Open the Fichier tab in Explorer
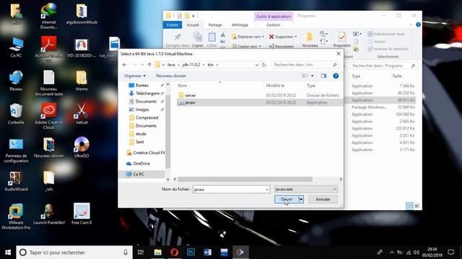 (173, 25)
